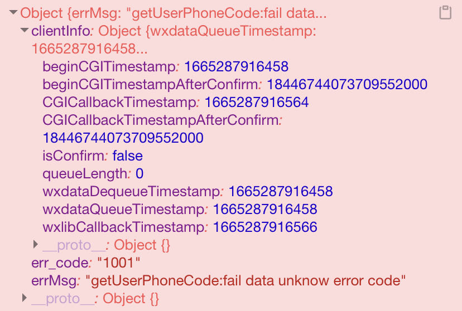Click the errMsg property key label
Image resolution: width=462 pixels, height=311 pixels.
click(54, 281)
